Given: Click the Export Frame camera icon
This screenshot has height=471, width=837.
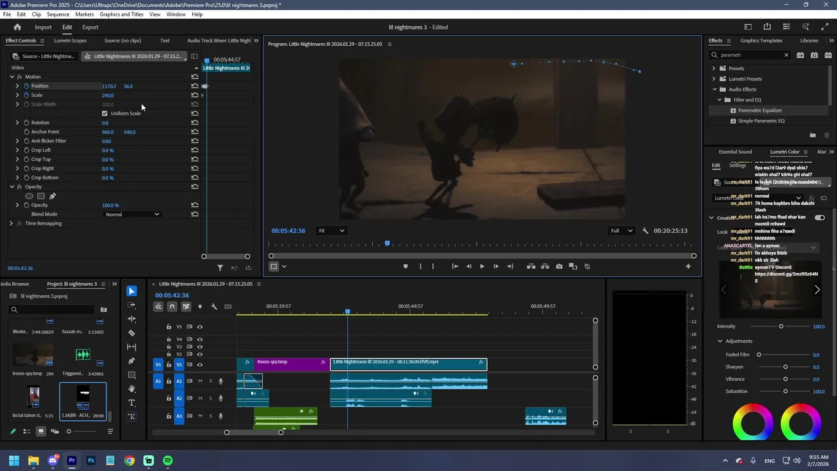Looking at the screenshot, I should pyautogui.click(x=559, y=266).
